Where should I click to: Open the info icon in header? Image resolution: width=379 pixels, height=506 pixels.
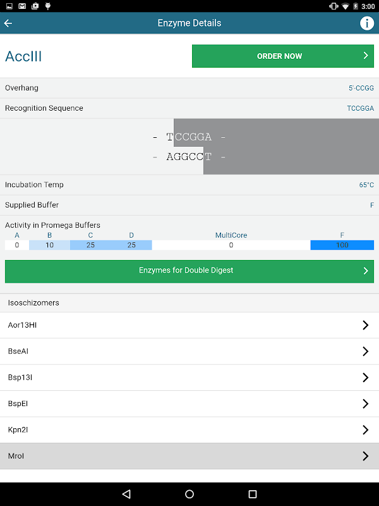point(367,23)
